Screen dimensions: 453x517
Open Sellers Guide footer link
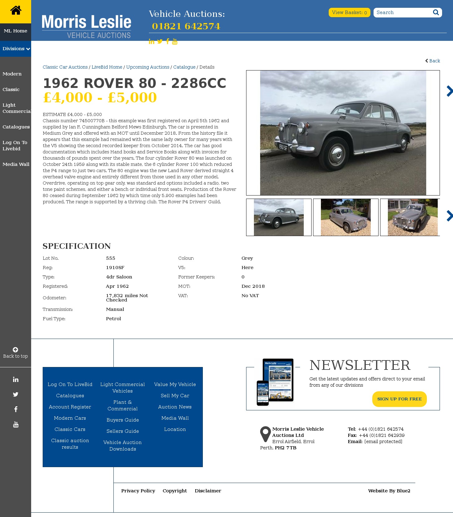(123, 431)
